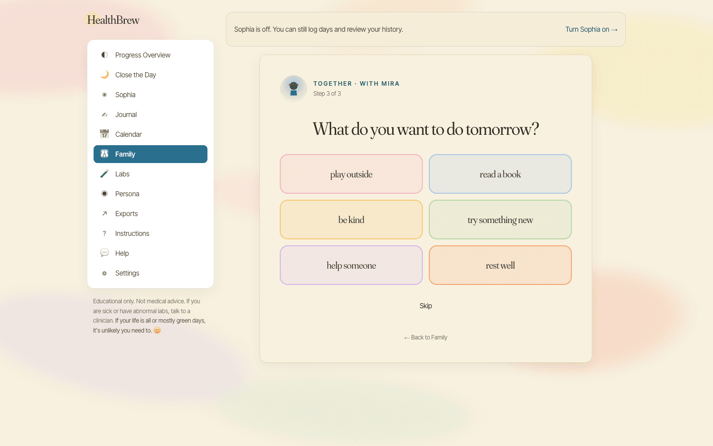This screenshot has width=713, height=446.
Task: Select the 'rest well' card
Action: coord(500,265)
